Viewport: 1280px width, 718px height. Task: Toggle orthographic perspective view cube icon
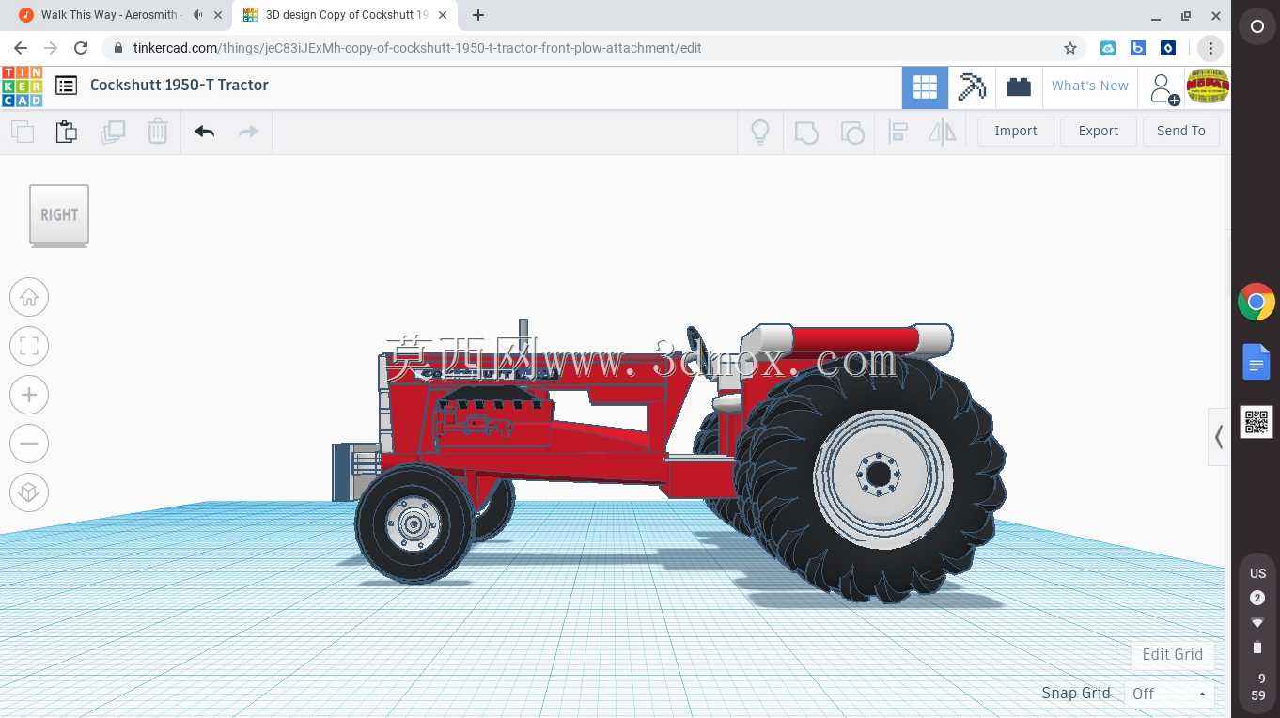click(x=29, y=492)
